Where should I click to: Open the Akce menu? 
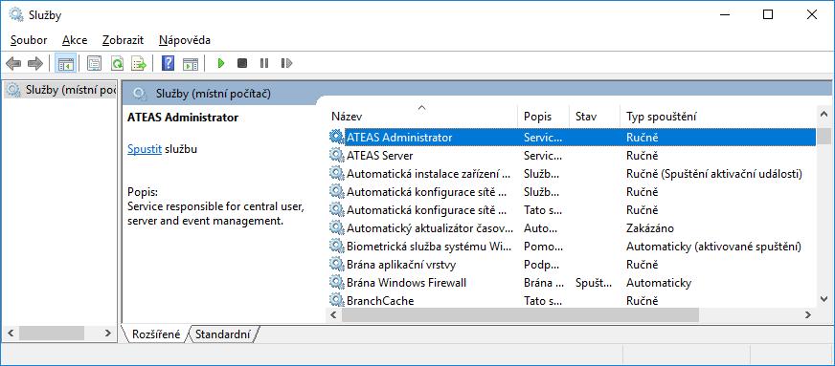(75, 40)
